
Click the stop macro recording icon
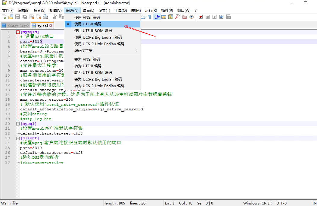point(208,17)
